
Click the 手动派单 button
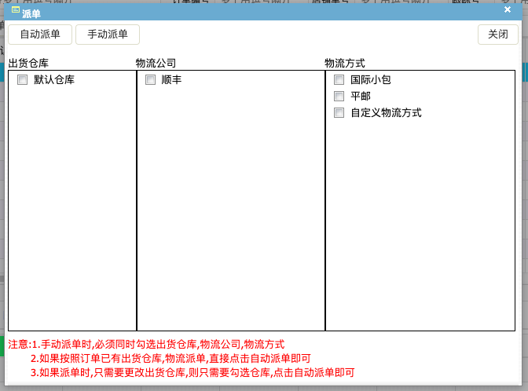click(x=108, y=35)
